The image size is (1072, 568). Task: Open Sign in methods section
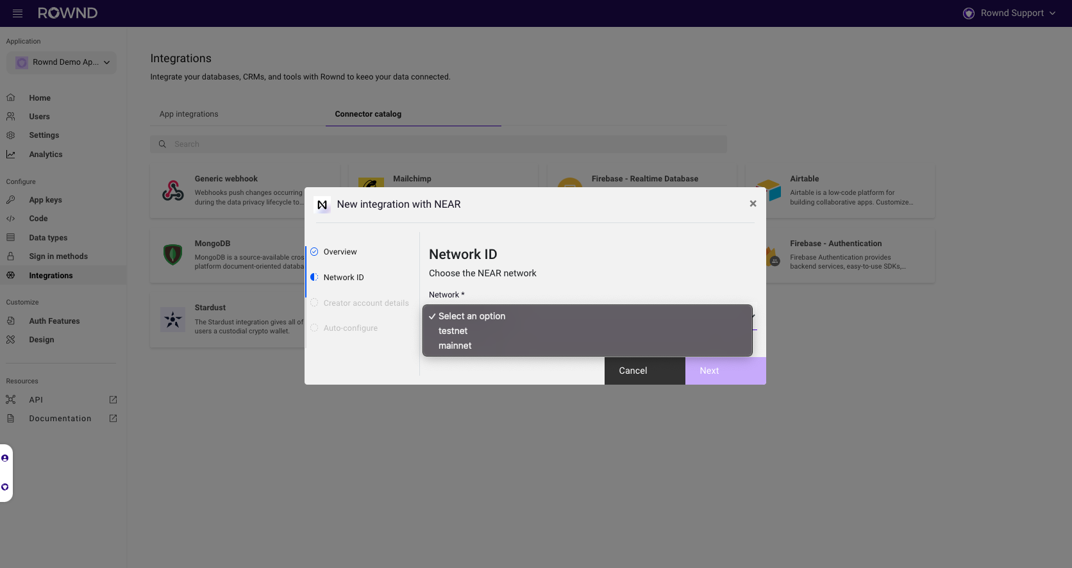tap(58, 256)
